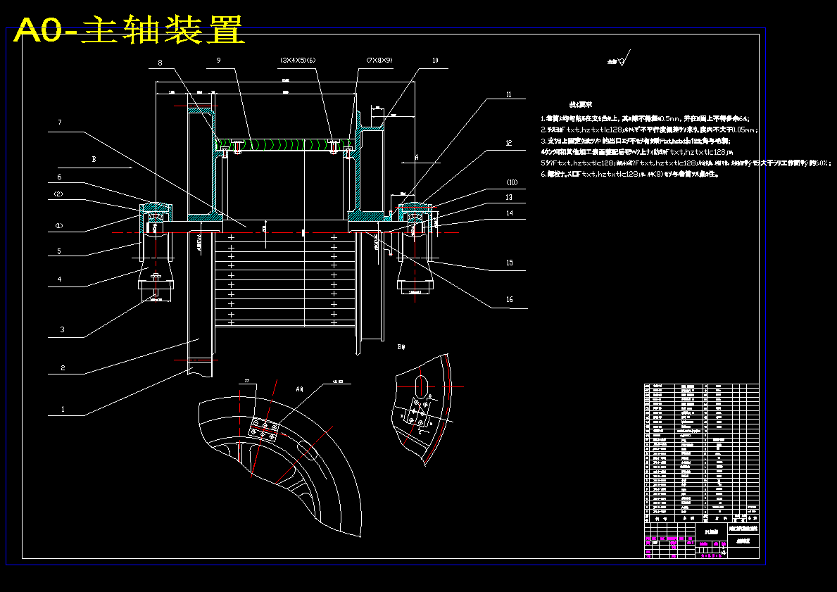
Task: Click technical requirement line 1 text
Action: (x=646, y=118)
